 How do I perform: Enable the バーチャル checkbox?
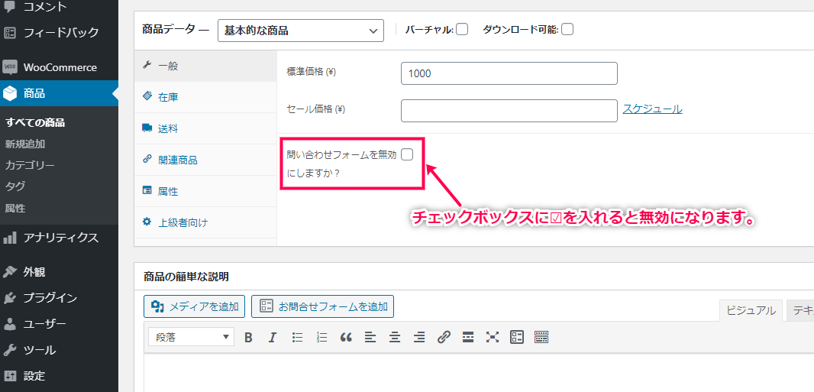(462, 30)
